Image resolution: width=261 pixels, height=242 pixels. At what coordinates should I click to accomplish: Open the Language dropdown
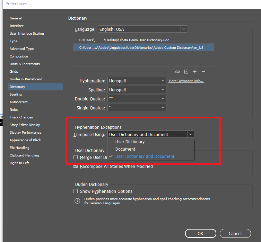pos(184,29)
